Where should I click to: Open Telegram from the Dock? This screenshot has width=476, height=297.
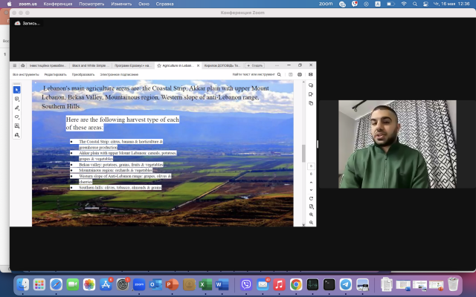pyautogui.click(x=346, y=284)
